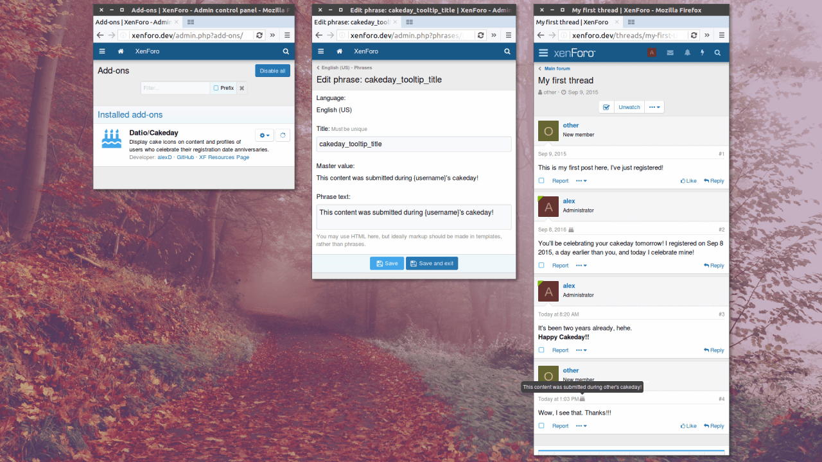Open ellipsis dropdown on post #2
The image size is (822, 462).
[x=581, y=266]
